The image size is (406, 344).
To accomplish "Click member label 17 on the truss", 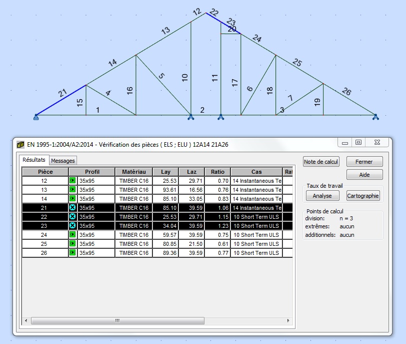I will pyautogui.click(x=234, y=83).
